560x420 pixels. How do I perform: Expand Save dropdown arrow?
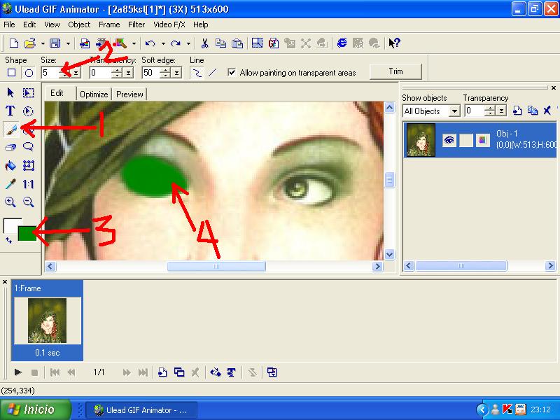[x=68, y=43]
